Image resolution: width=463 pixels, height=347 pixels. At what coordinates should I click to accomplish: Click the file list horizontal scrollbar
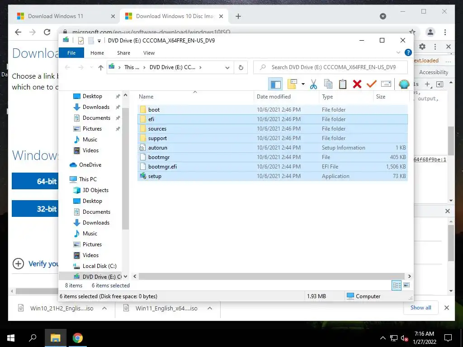(272, 277)
